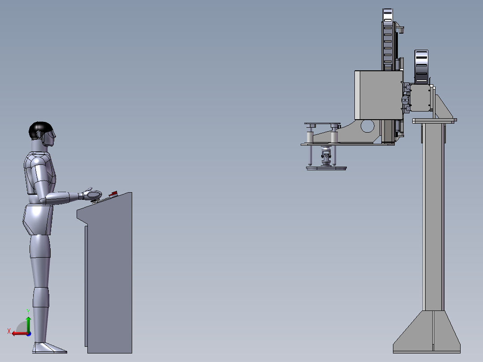This screenshot has width=483, height=362.
Task: Select the top plate above the arm's guide posts
Action: [322, 124]
